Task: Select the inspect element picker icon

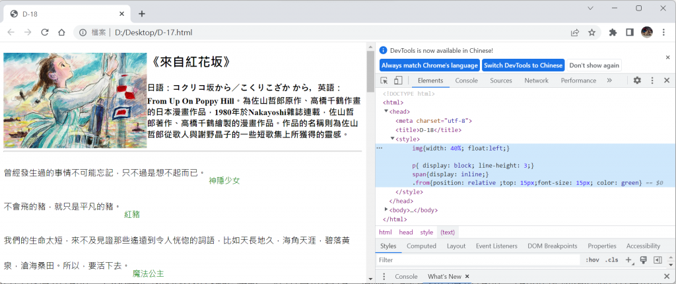Action: point(385,81)
